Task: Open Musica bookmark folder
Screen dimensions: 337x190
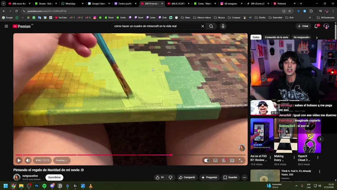Action: (219, 18)
